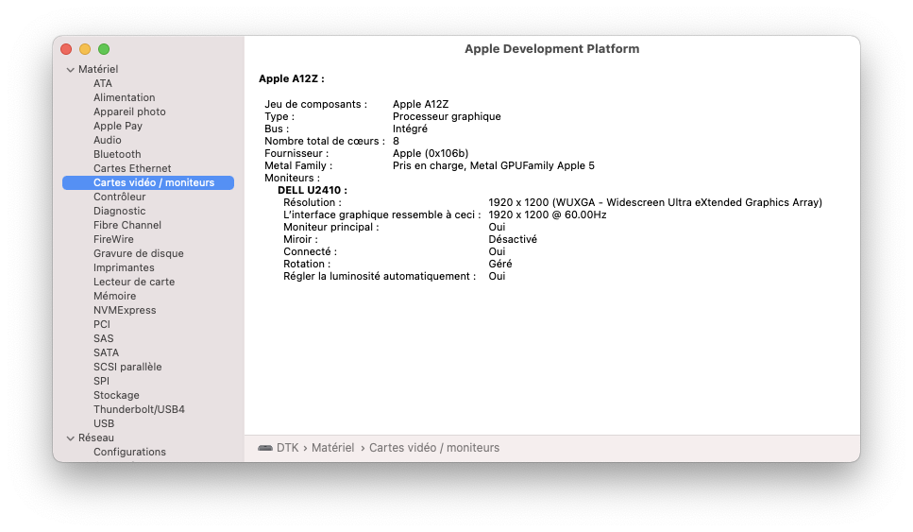913x532 pixels.
Task: Select Audio in the sidebar
Action: point(107,140)
